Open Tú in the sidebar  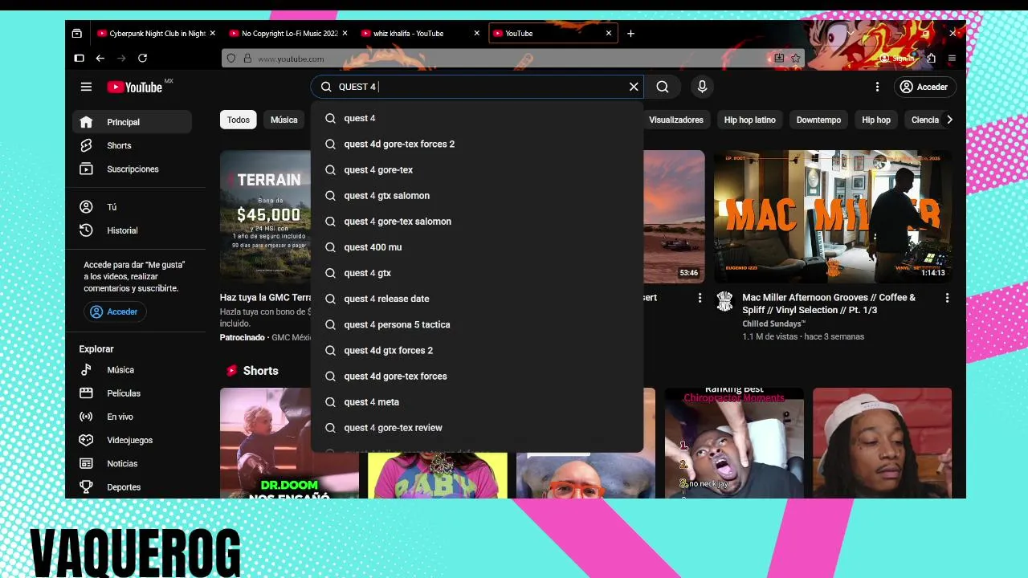132,207
